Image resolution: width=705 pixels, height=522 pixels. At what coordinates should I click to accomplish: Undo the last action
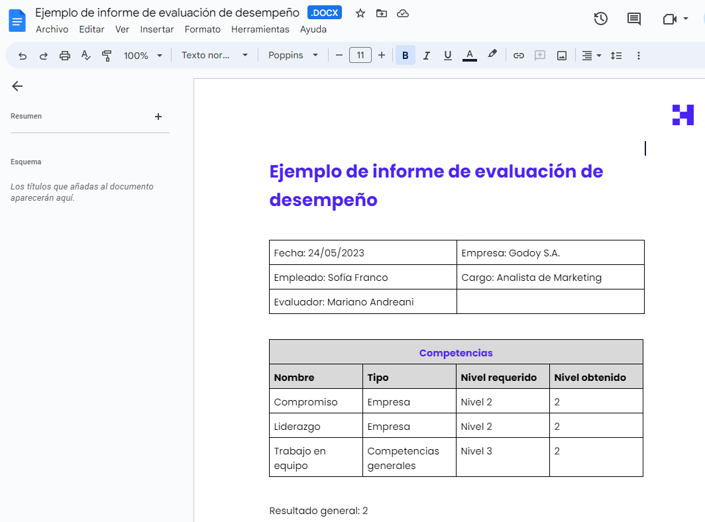click(x=22, y=55)
